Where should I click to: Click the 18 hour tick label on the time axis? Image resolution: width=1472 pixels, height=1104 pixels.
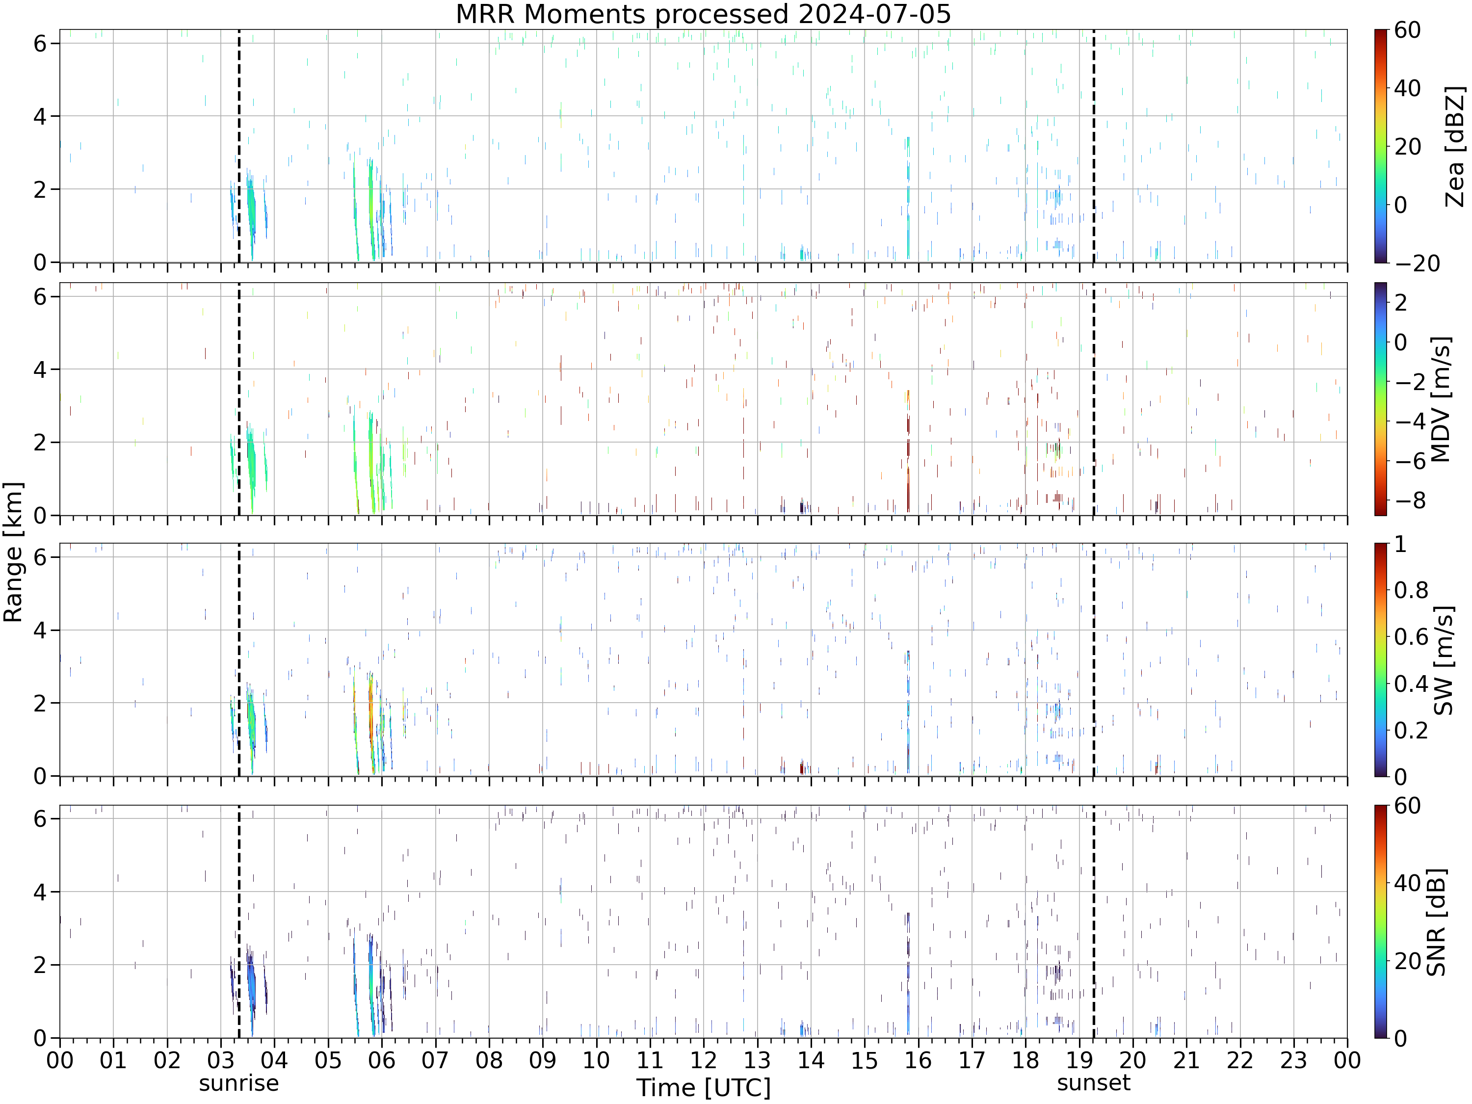click(1025, 1060)
